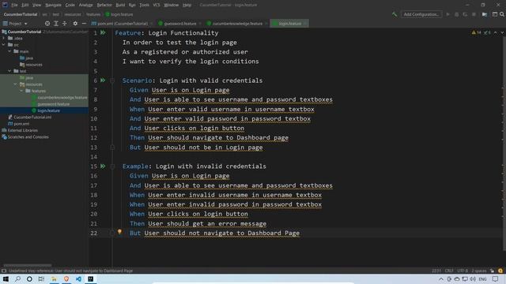The image size is (506, 284).
Task: Go to next highlighted error arrow
Action: pos(502,32)
